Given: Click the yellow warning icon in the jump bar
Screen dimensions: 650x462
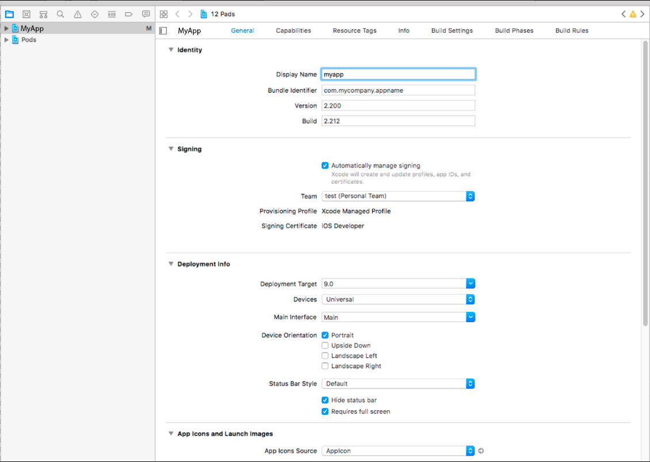Looking at the screenshot, I should 633,14.
